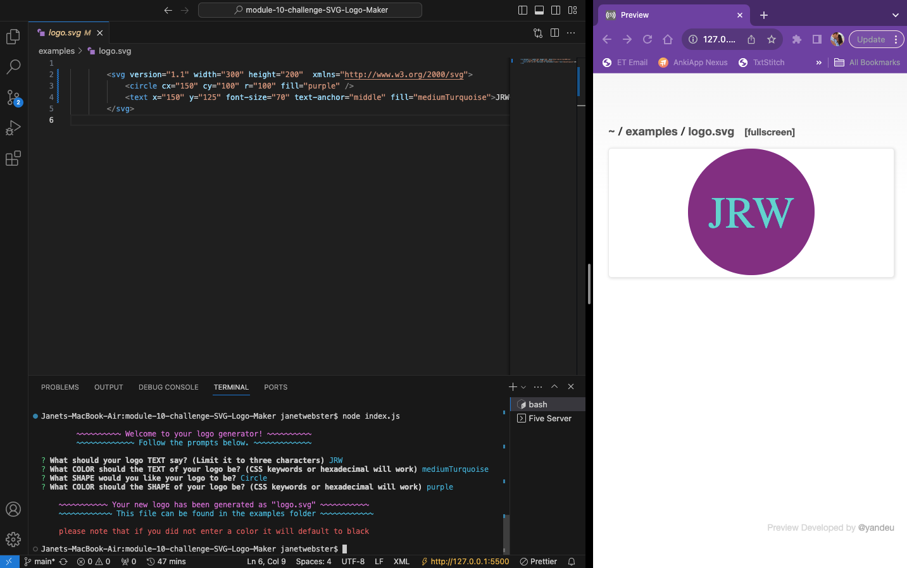Viewport: 907px width, 568px height.
Task: Click the command center search box
Action: [310, 10]
